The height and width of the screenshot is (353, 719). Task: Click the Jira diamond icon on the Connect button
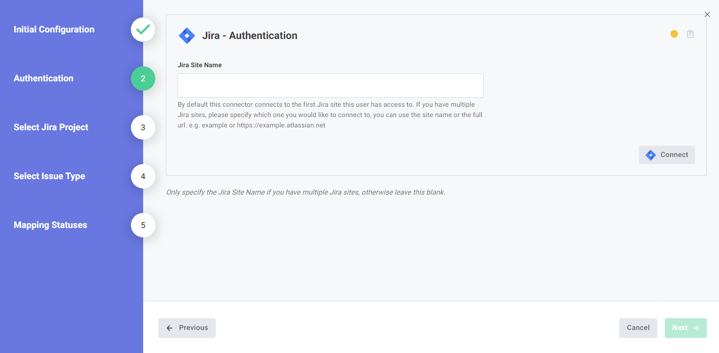coord(651,155)
